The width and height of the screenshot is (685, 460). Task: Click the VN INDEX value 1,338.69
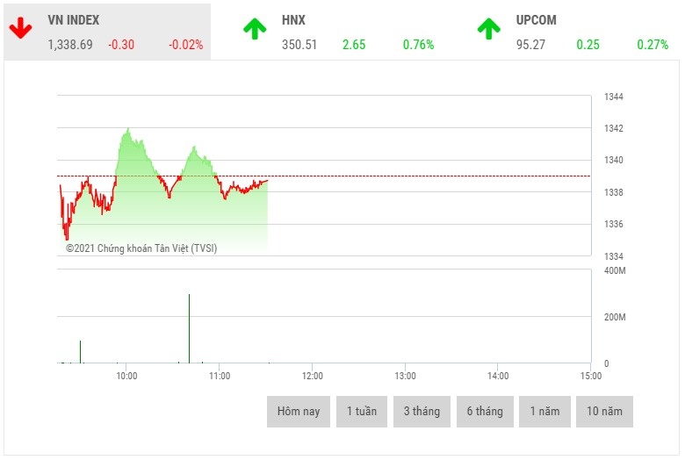click(70, 45)
